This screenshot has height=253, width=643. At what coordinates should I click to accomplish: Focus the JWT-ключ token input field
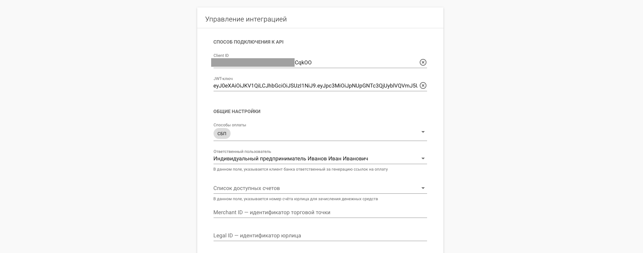[x=315, y=86]
